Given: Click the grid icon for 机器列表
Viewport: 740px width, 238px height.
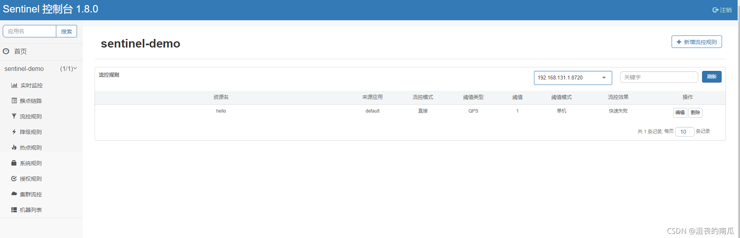Looking at the screenshot, I should coord(14,210).
